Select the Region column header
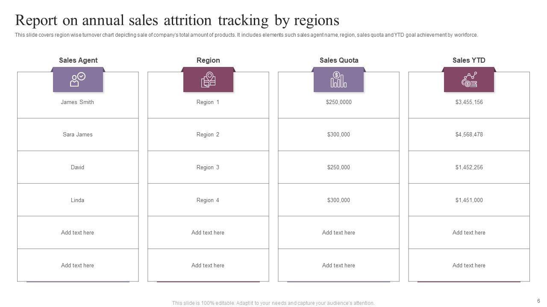Image resolution: width=547 pixels, height=307 pixels. coord(208,61)
